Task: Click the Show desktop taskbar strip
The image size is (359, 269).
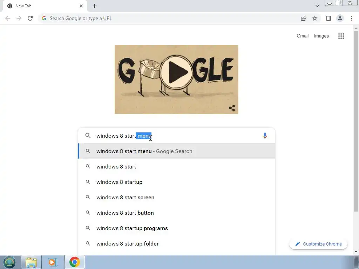Action: tap(357, 262)
